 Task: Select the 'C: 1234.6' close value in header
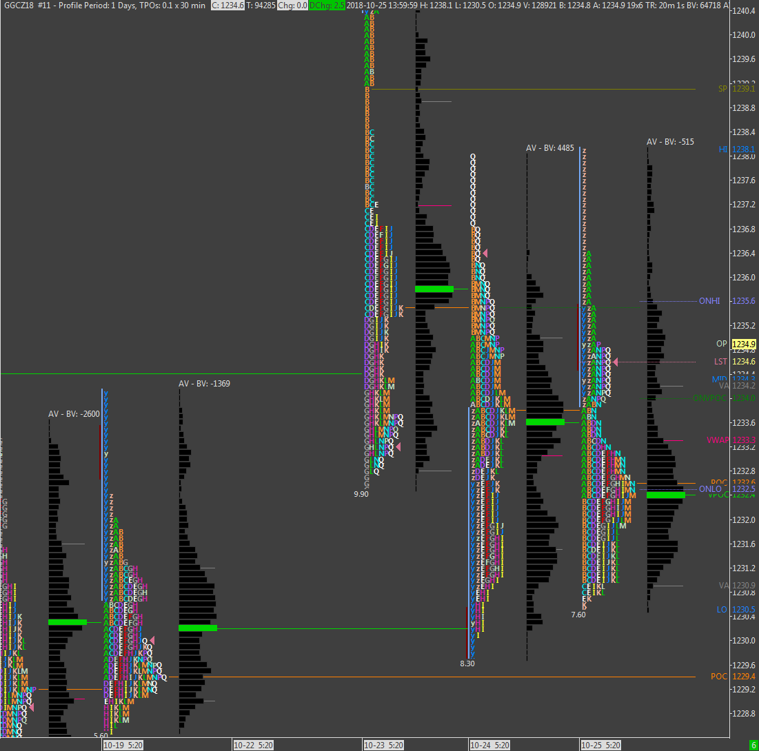click(x=227, y=6)
